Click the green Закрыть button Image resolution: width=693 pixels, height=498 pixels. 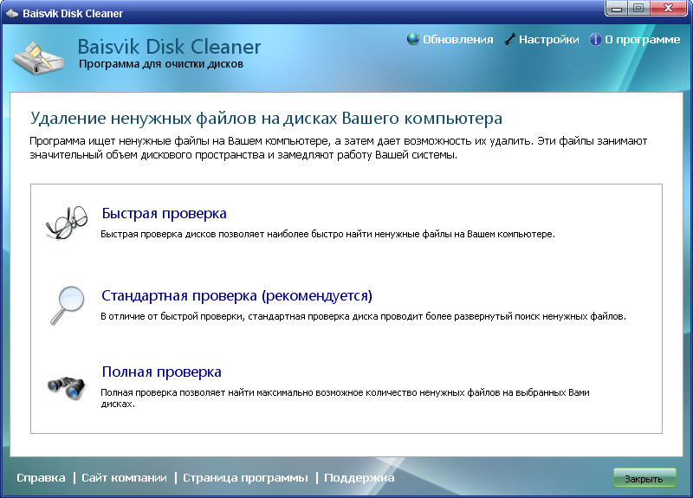[644, 479]
